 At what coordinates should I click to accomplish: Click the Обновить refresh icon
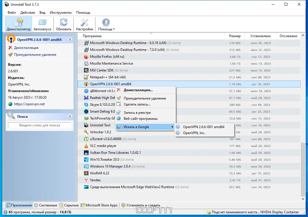click(x=63, y=22)
